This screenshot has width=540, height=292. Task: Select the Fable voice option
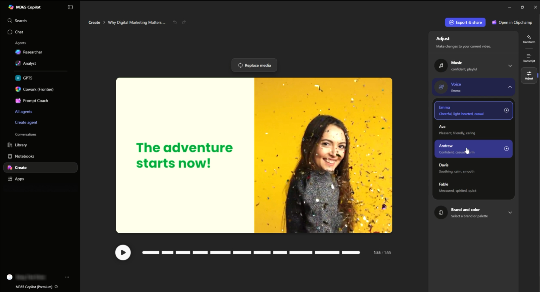point(473,187)
